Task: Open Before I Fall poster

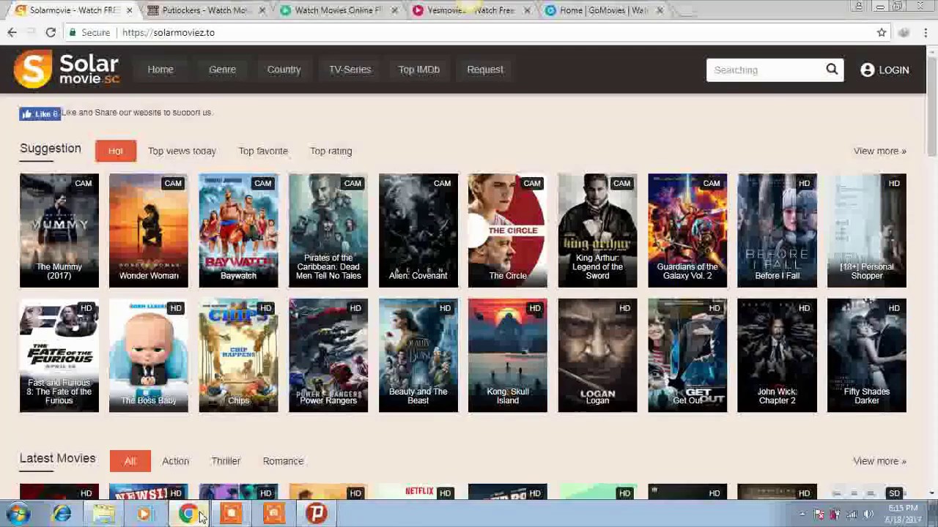Action: pos(777,231)
